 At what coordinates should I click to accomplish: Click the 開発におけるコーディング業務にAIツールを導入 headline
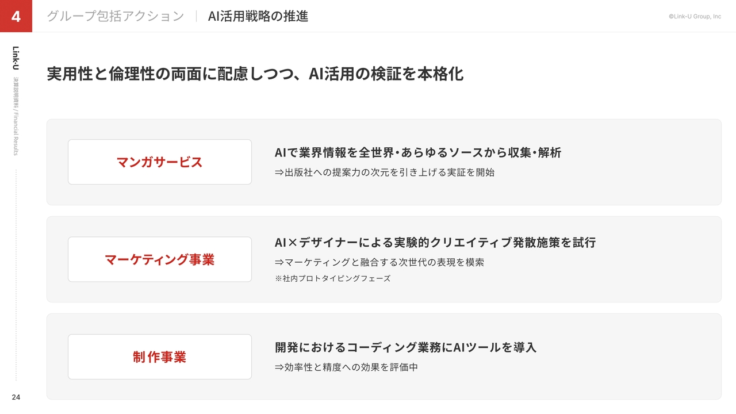pyautogui.click(x=405, y=348)
